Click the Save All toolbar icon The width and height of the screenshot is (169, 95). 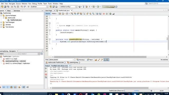tap(8, 7)
